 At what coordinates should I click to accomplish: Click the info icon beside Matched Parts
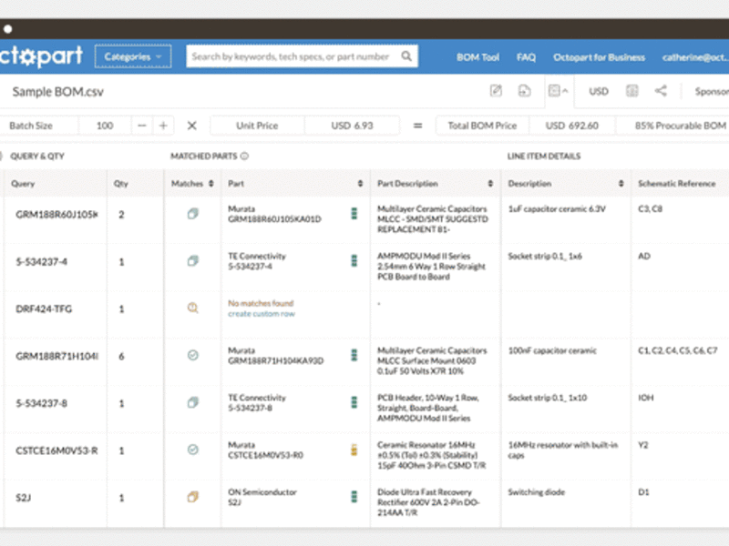pyautogui.click(x=245, y=157)
